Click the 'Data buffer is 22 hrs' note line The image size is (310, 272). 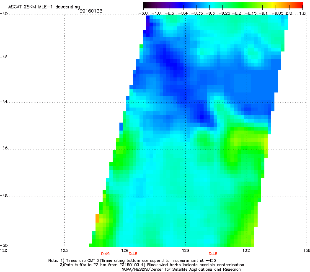coord(152,265)
